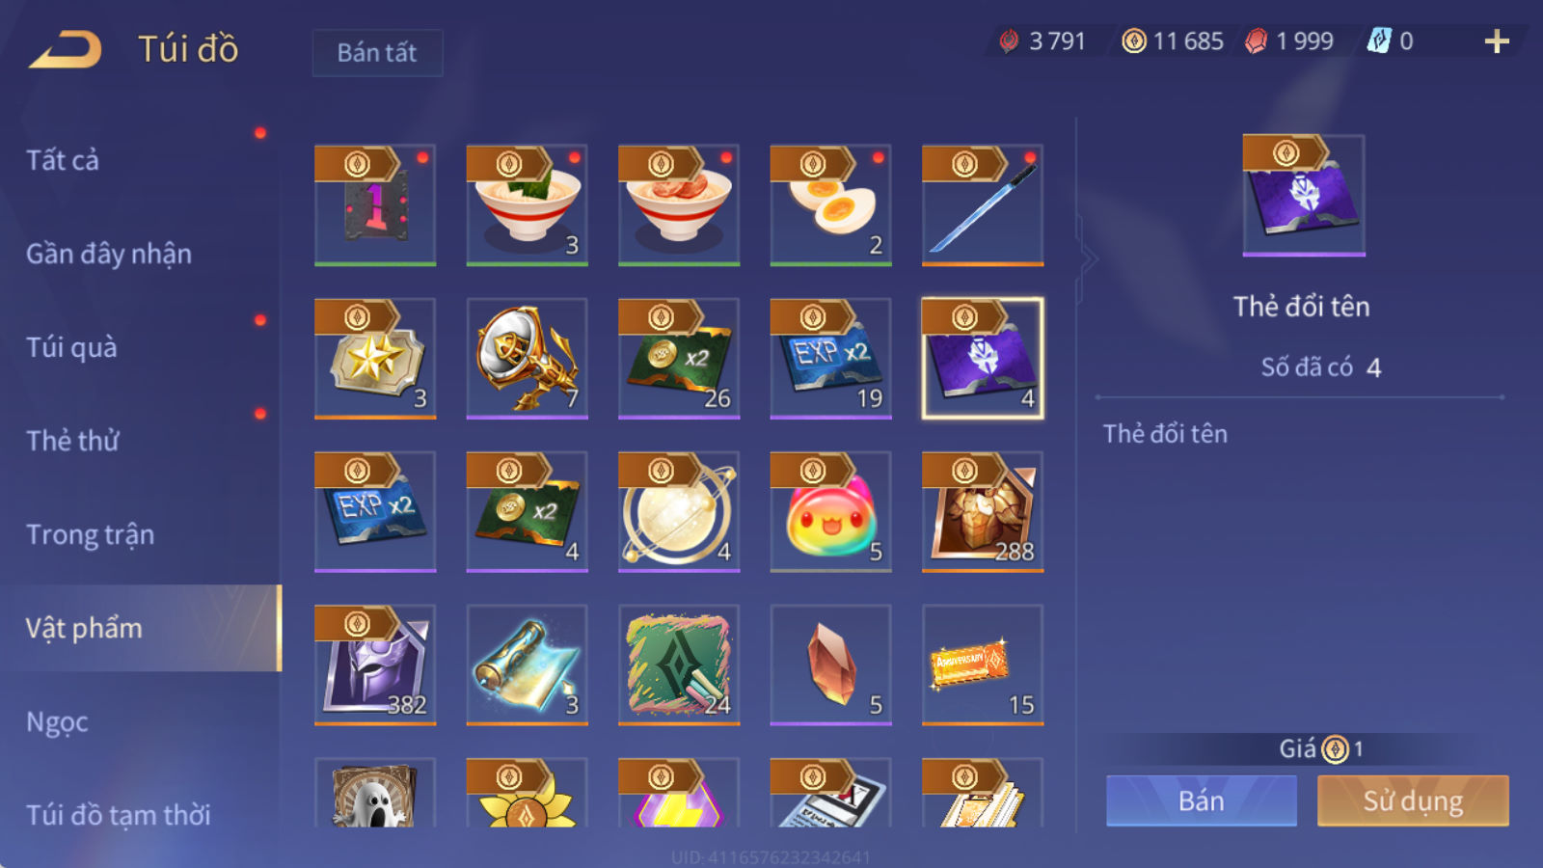The height and width of the screenshot is (868, 1543).
Task: Click the blue Bán button
Action: pyautogui.click(x=1202, y=800)
